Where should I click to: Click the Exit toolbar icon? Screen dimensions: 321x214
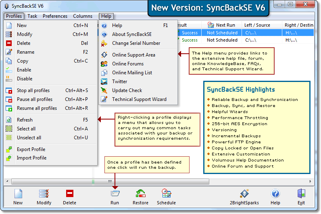[x=301, y=194]
